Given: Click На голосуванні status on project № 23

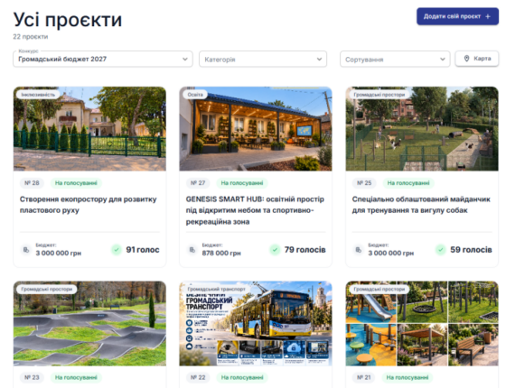Looking at the screenshot, I should coord(76,377).
